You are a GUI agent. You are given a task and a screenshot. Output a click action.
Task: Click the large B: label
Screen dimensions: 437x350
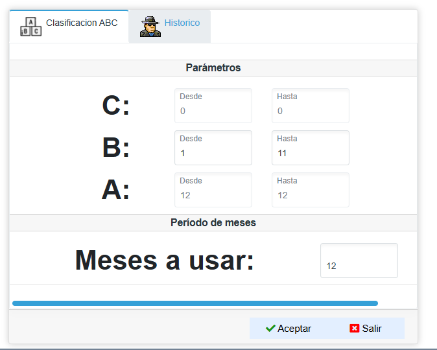point(115,147)
